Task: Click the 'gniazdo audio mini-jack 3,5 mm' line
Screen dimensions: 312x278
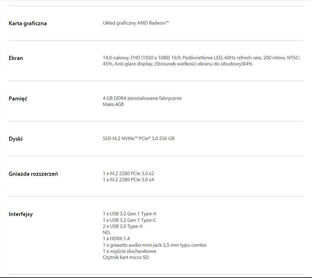Action: point(154,245)
